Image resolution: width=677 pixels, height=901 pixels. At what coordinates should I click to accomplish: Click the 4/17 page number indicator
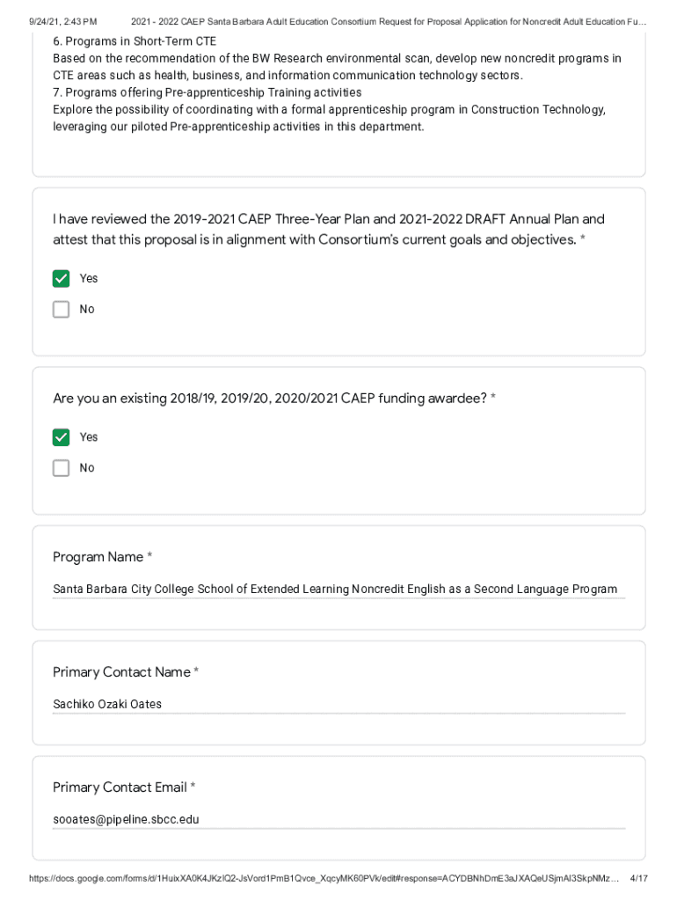(639, 878)
